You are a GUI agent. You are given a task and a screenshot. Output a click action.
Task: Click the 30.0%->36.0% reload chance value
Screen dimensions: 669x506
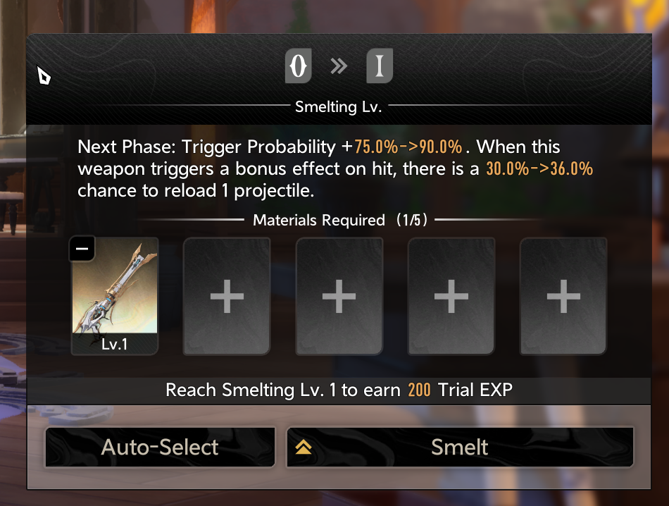[539, 168]
